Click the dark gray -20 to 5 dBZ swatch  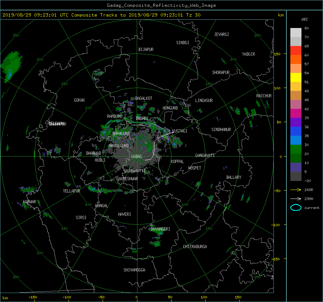point(296,176)
